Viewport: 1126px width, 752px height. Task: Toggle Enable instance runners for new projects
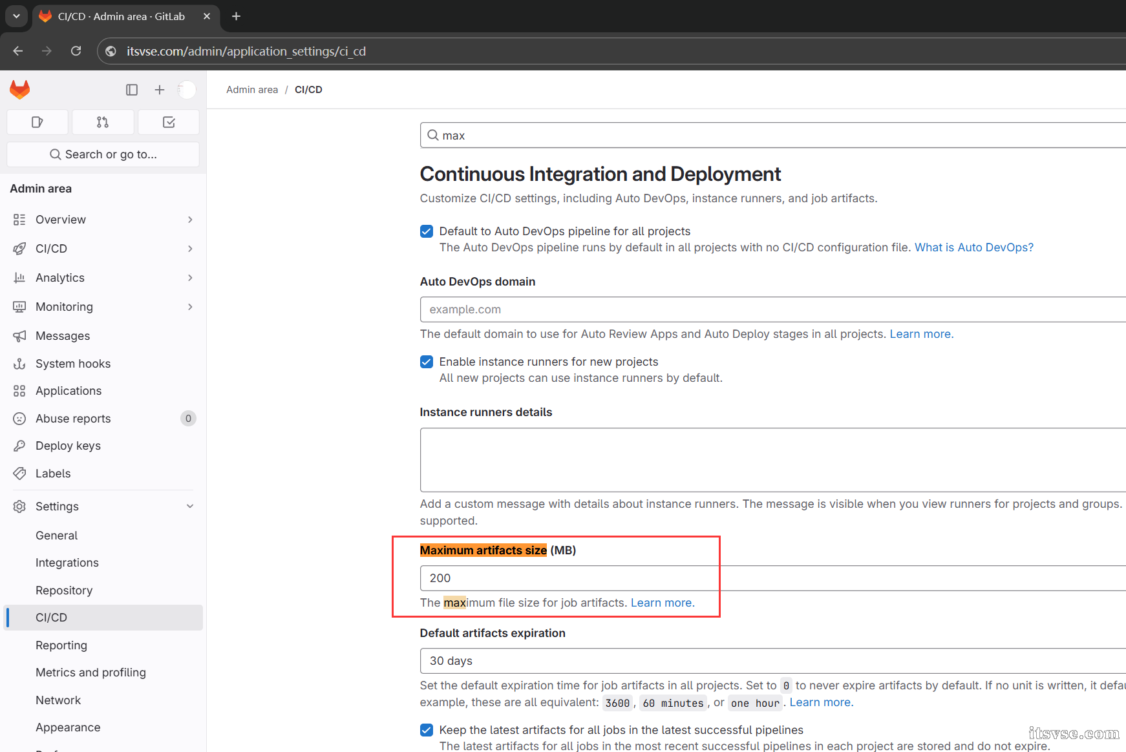click(x=427, y=362)
